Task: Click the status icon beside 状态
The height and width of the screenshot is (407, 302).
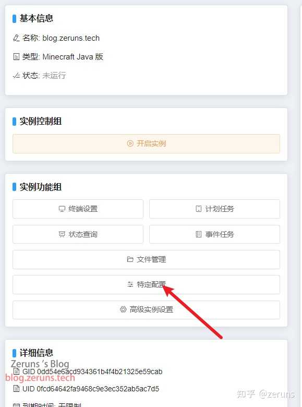Action: click(16, 76)
